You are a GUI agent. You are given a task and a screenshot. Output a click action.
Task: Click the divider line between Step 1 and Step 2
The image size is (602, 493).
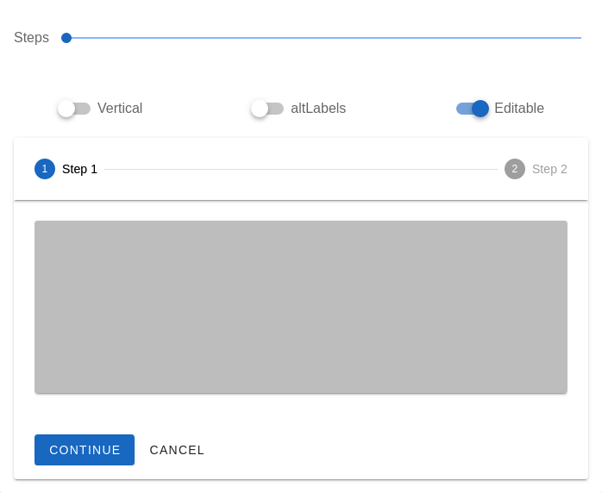tap(300, 169)
